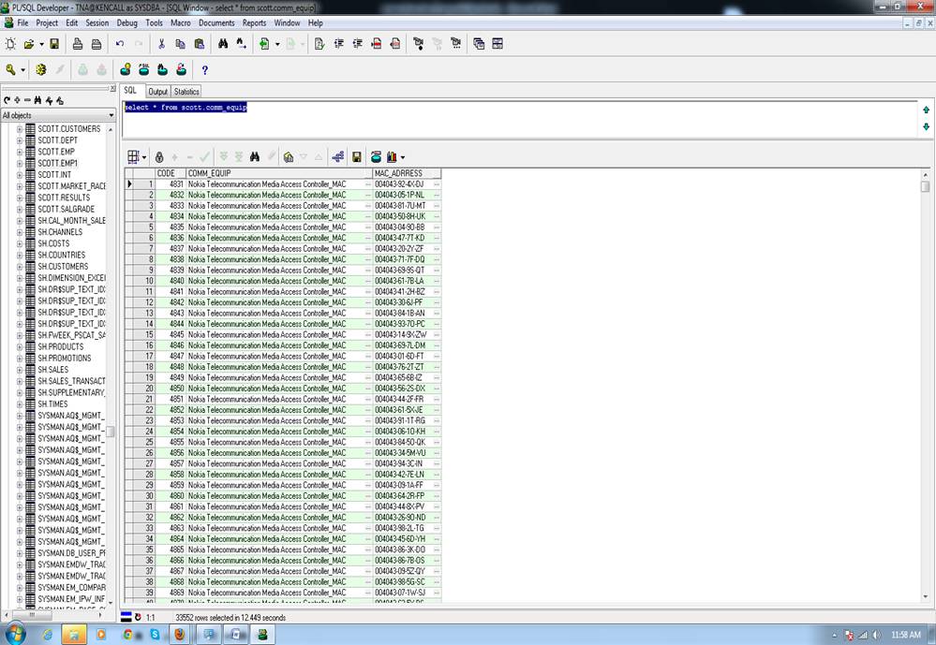Expand the SCOTT.EMP tree node
Viewport: 936px width, 645px height.
pos(19,152)
